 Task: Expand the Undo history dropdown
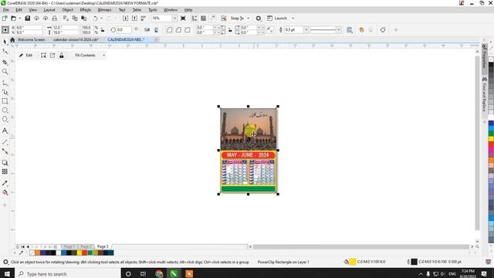coord(101,19)
